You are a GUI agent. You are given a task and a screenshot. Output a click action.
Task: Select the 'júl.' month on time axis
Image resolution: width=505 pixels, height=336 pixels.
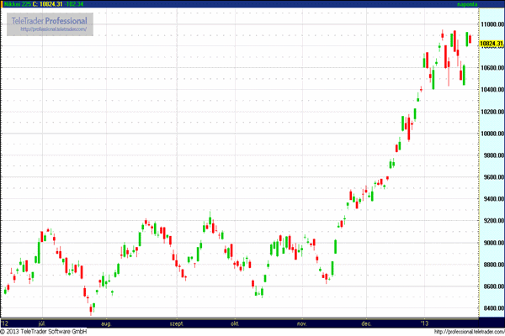click(42, 323)
